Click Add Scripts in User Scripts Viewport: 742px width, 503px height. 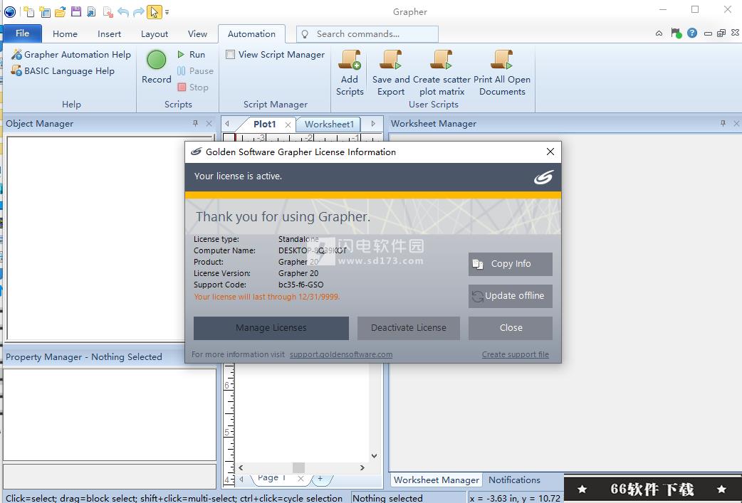350,73
